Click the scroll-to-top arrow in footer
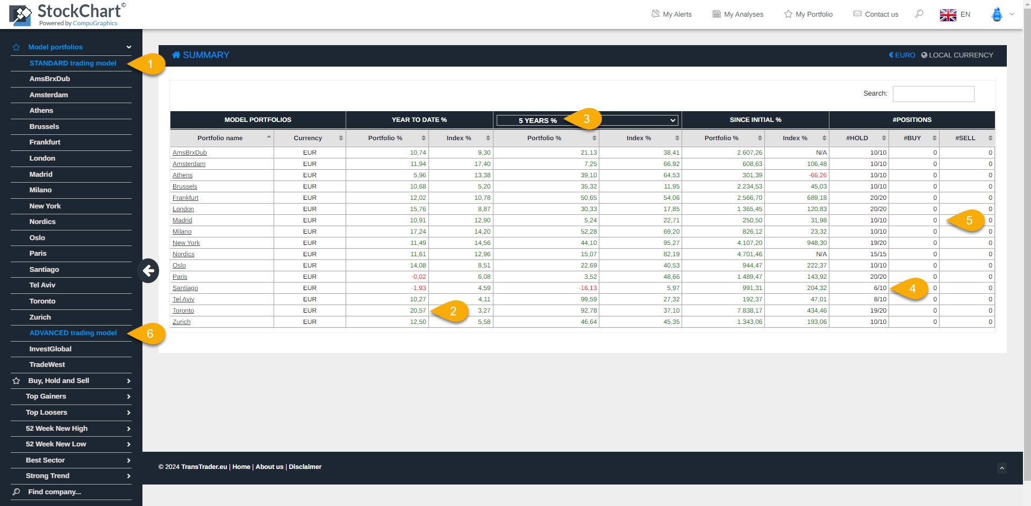Screen dimensions: 1031x506 coord(1001,468)
